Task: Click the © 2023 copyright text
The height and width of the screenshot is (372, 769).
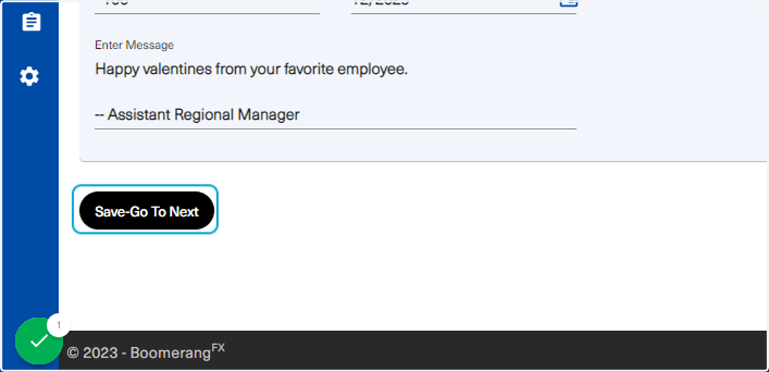Action: [x=92, y=353]
